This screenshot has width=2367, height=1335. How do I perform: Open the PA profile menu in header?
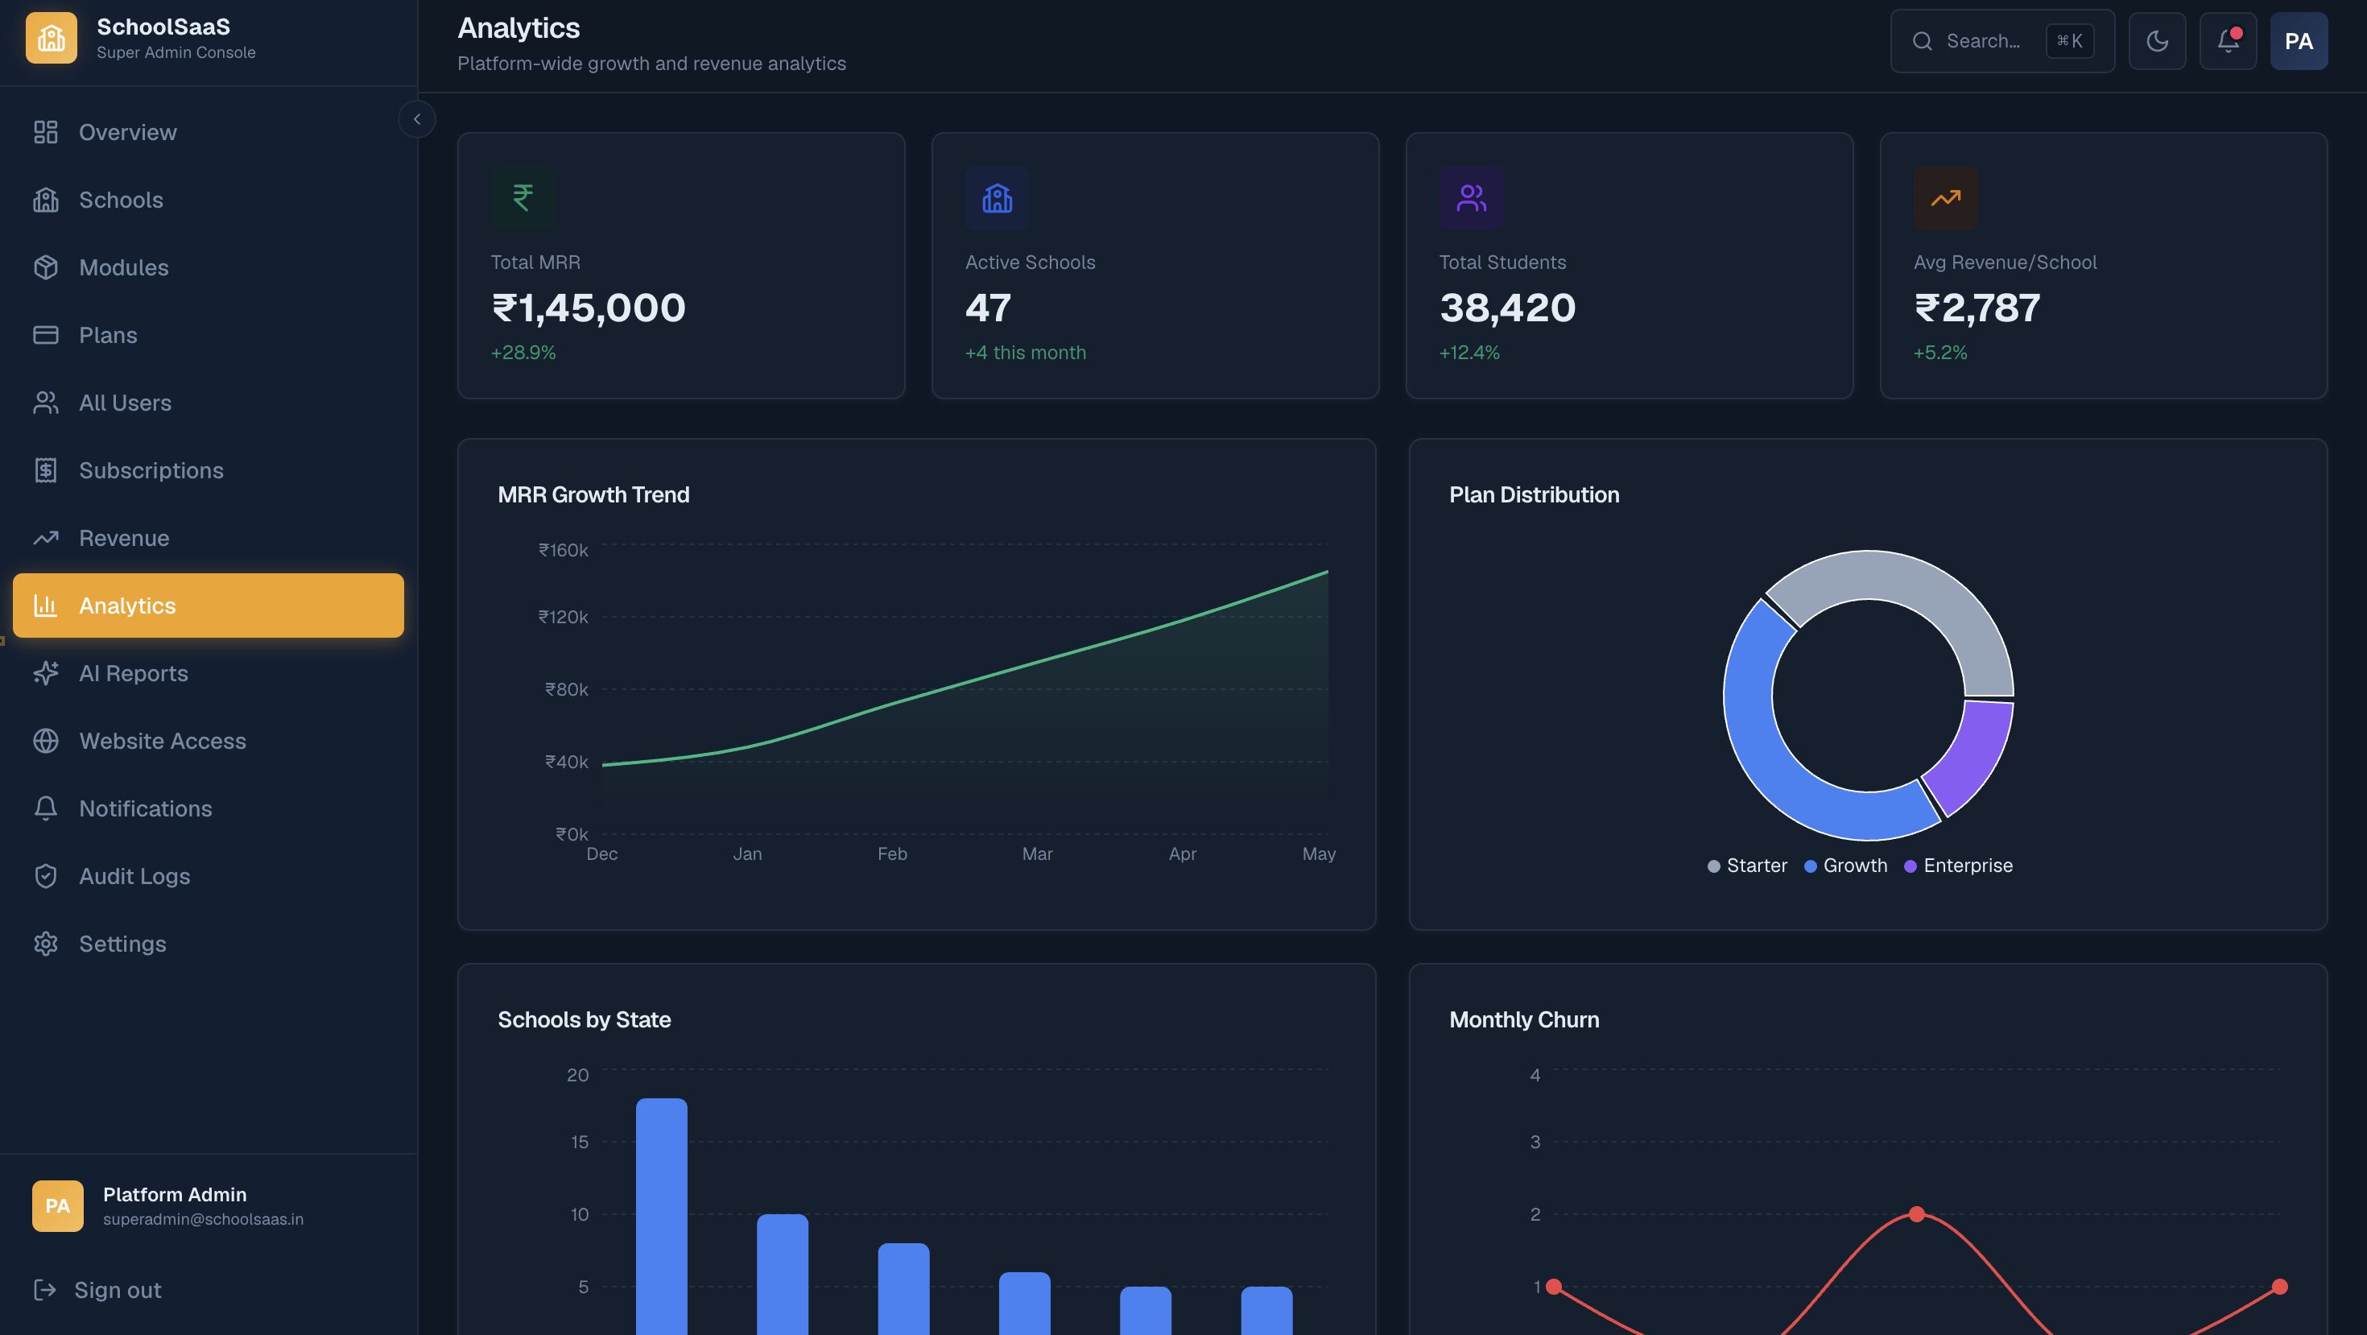point(2298,40)
